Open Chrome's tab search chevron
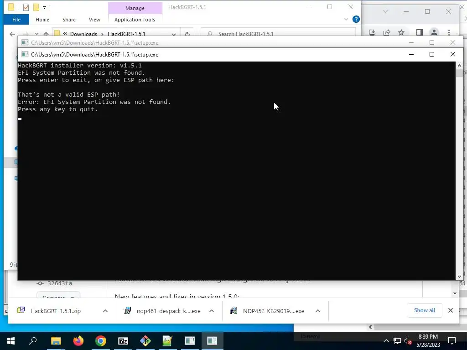 pos(385,11)
